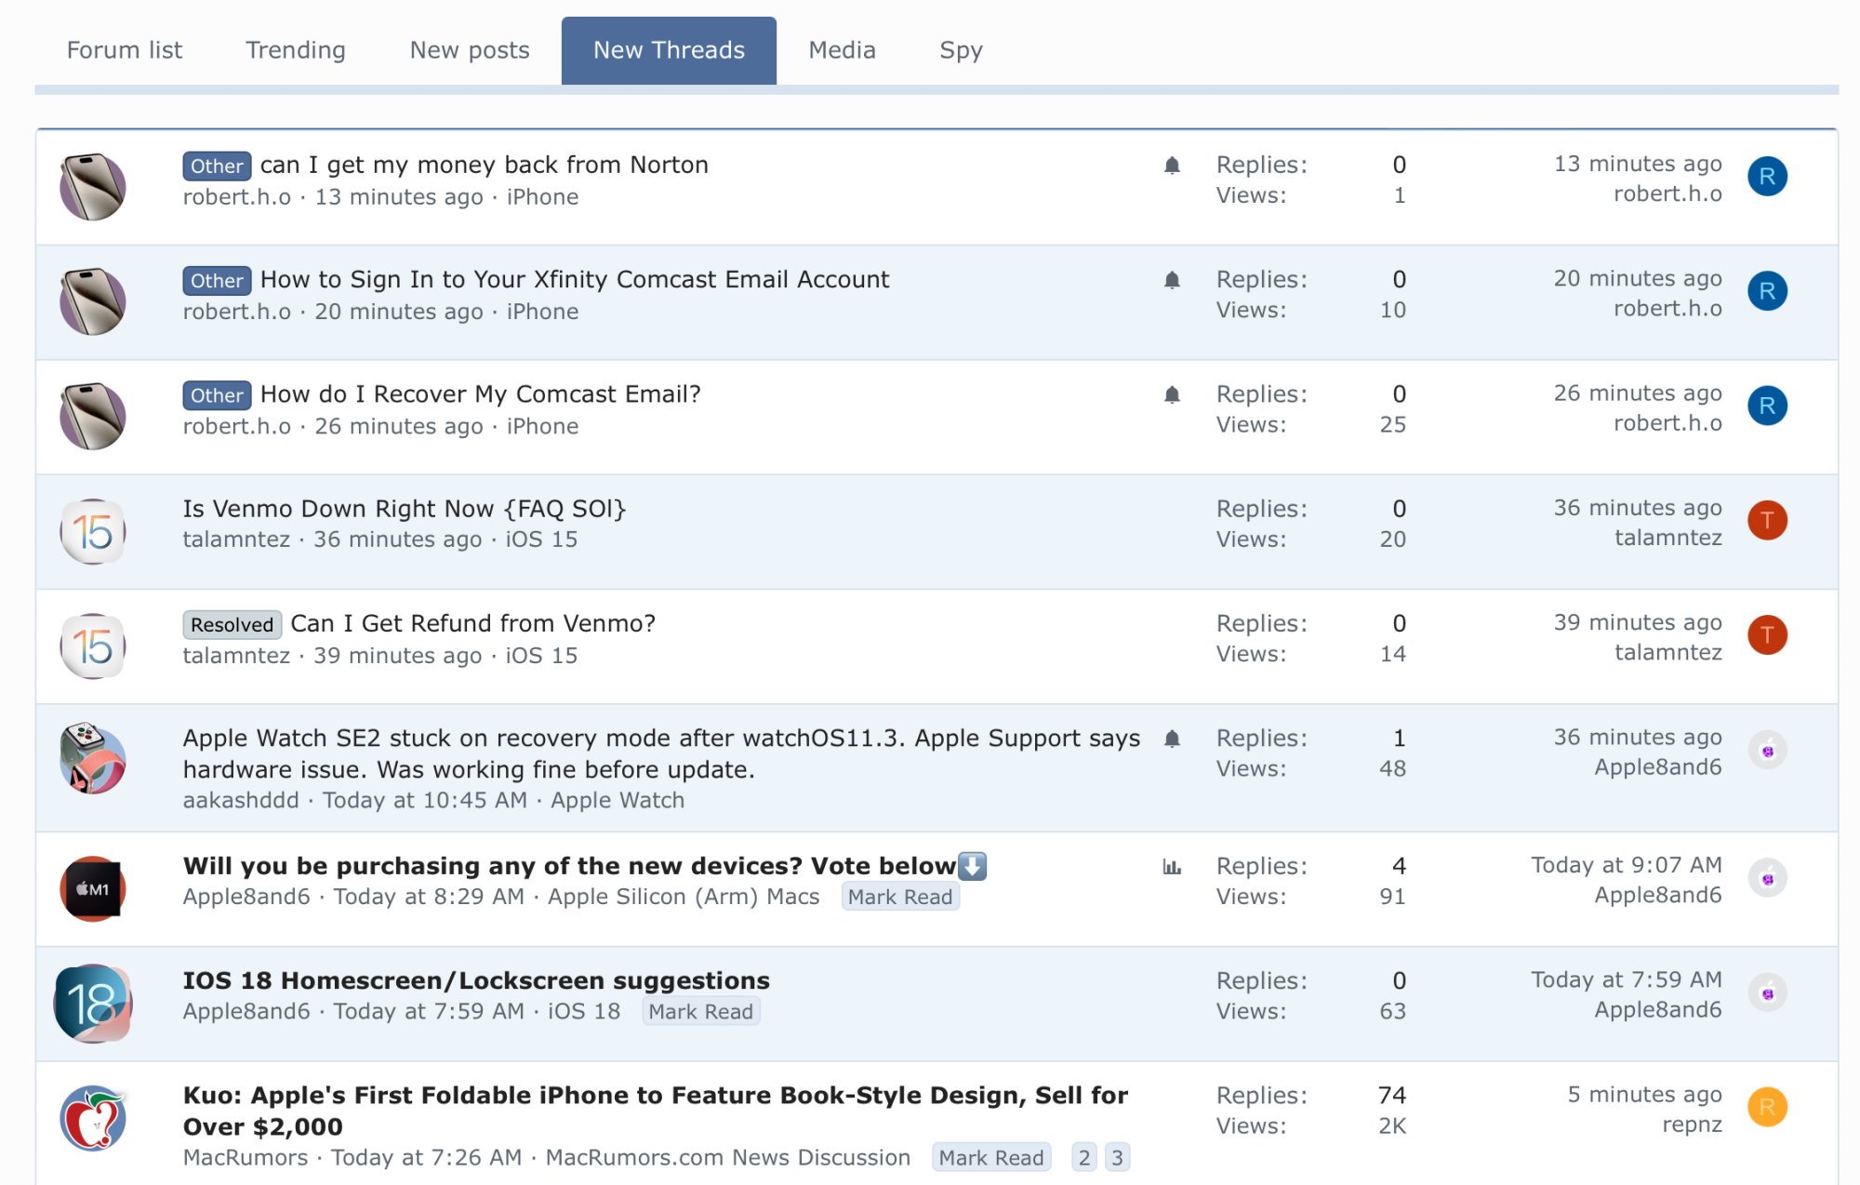Click bell icon on Xfinity Comcast thread
Image resolution: width=1860 pixels, height=1185 pixels.
coord(1172,280)
